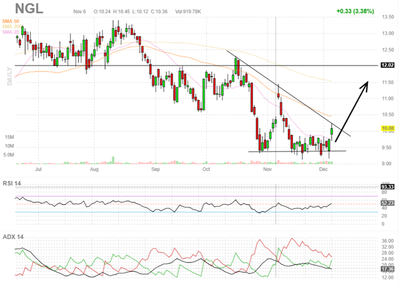The height and width of the screenshot is (284, 403).
Task: Click the Jul month axis label
Action: point(38,169)
